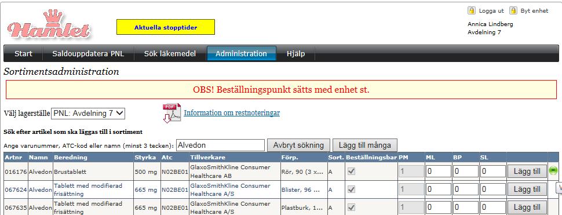Click the green round icon on row 016176

[553, 170]
